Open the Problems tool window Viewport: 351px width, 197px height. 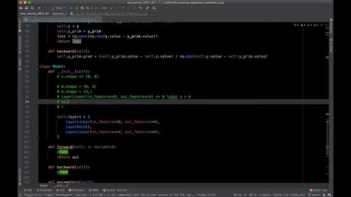[x=44, y=190]
